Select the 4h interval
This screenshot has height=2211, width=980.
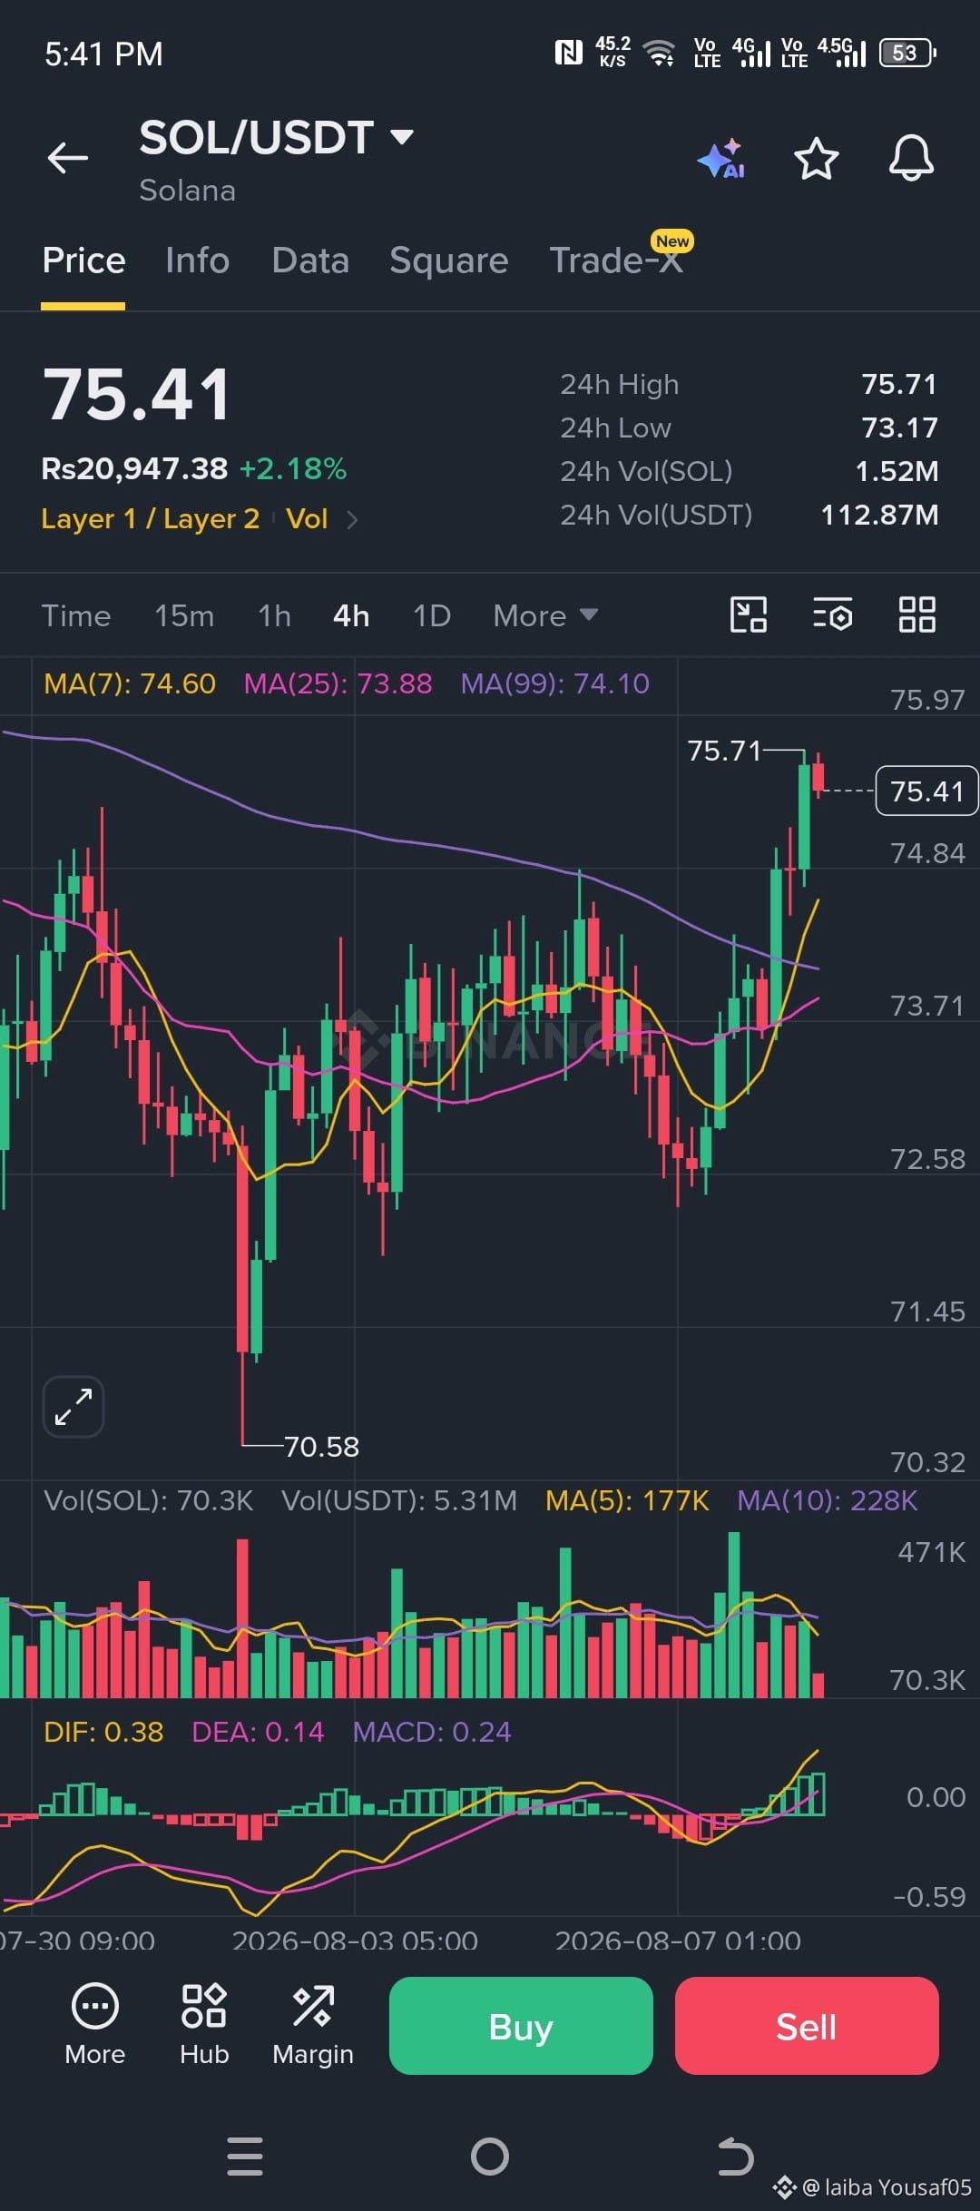[351, 615]
